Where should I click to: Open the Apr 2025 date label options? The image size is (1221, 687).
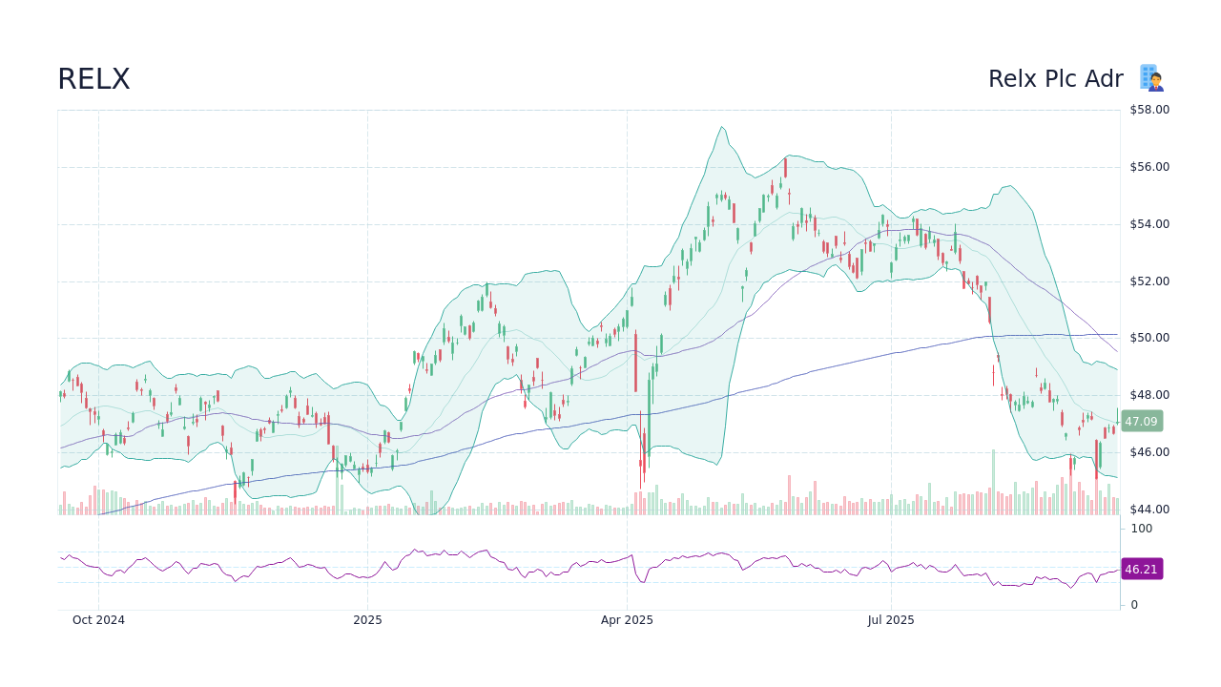tap(628, 620)
